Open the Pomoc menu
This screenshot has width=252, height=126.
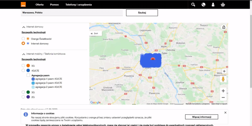click(x=54, y=5)
